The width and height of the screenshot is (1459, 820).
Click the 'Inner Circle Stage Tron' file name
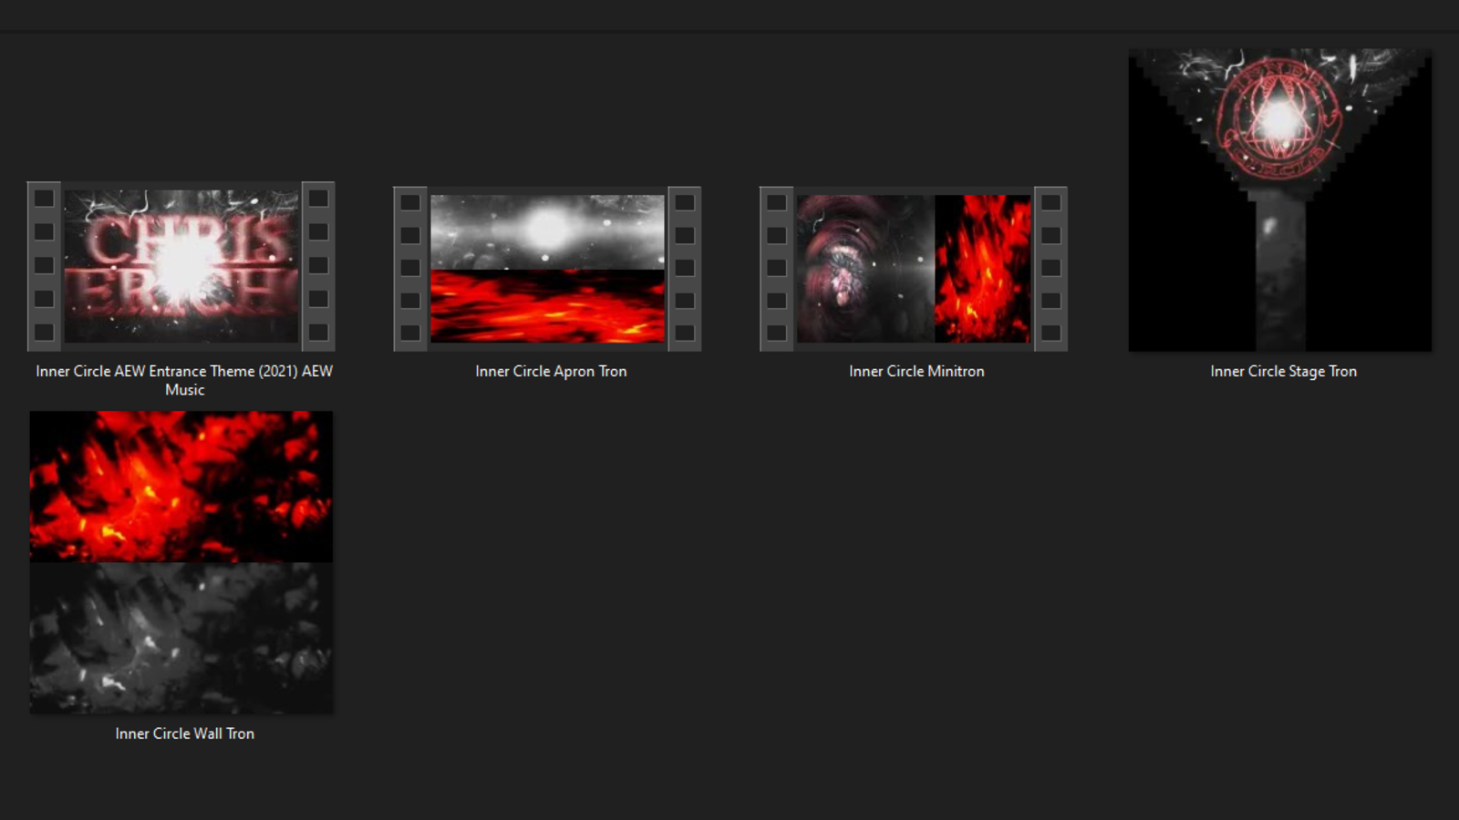point(1283,371)
